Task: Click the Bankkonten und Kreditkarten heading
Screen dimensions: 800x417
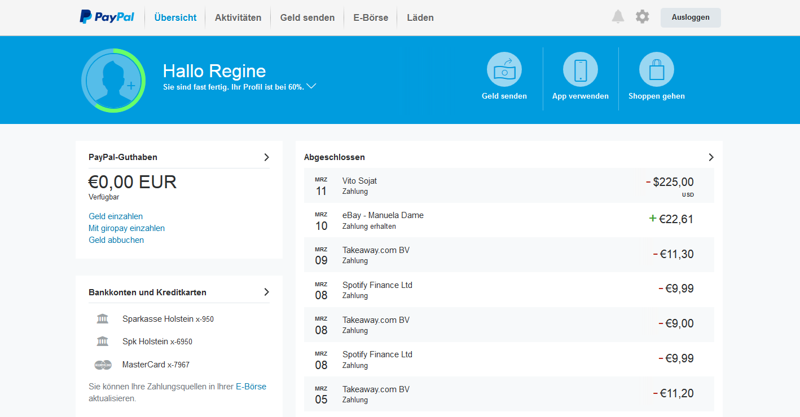Action: (147, 292)
